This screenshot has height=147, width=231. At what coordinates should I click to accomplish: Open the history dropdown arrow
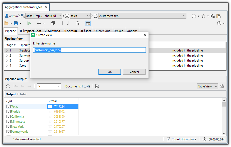[198, 16]
